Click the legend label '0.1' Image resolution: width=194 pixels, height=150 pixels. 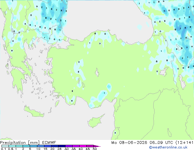point(3,149)
